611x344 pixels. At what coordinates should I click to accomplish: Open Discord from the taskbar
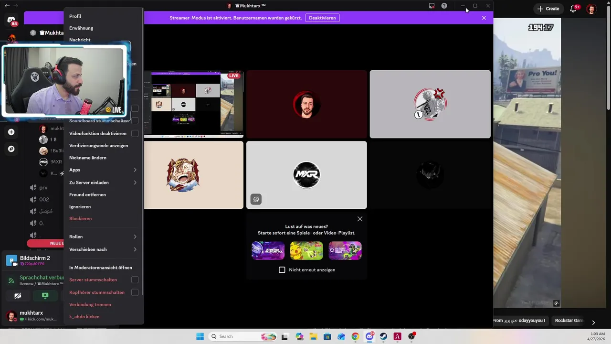click(369, 336)
